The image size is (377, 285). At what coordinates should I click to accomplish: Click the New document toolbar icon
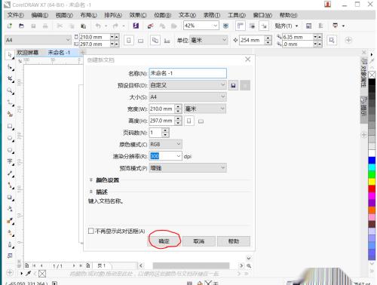[10, 26]
